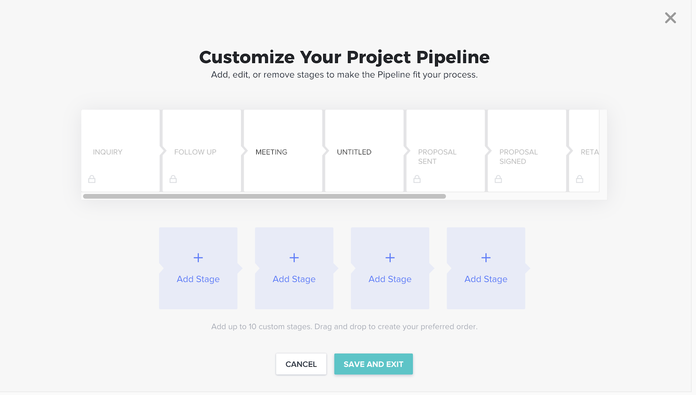
Task: Click the lock icon on Inquiry stage
Action: click(x=92, y=179)
